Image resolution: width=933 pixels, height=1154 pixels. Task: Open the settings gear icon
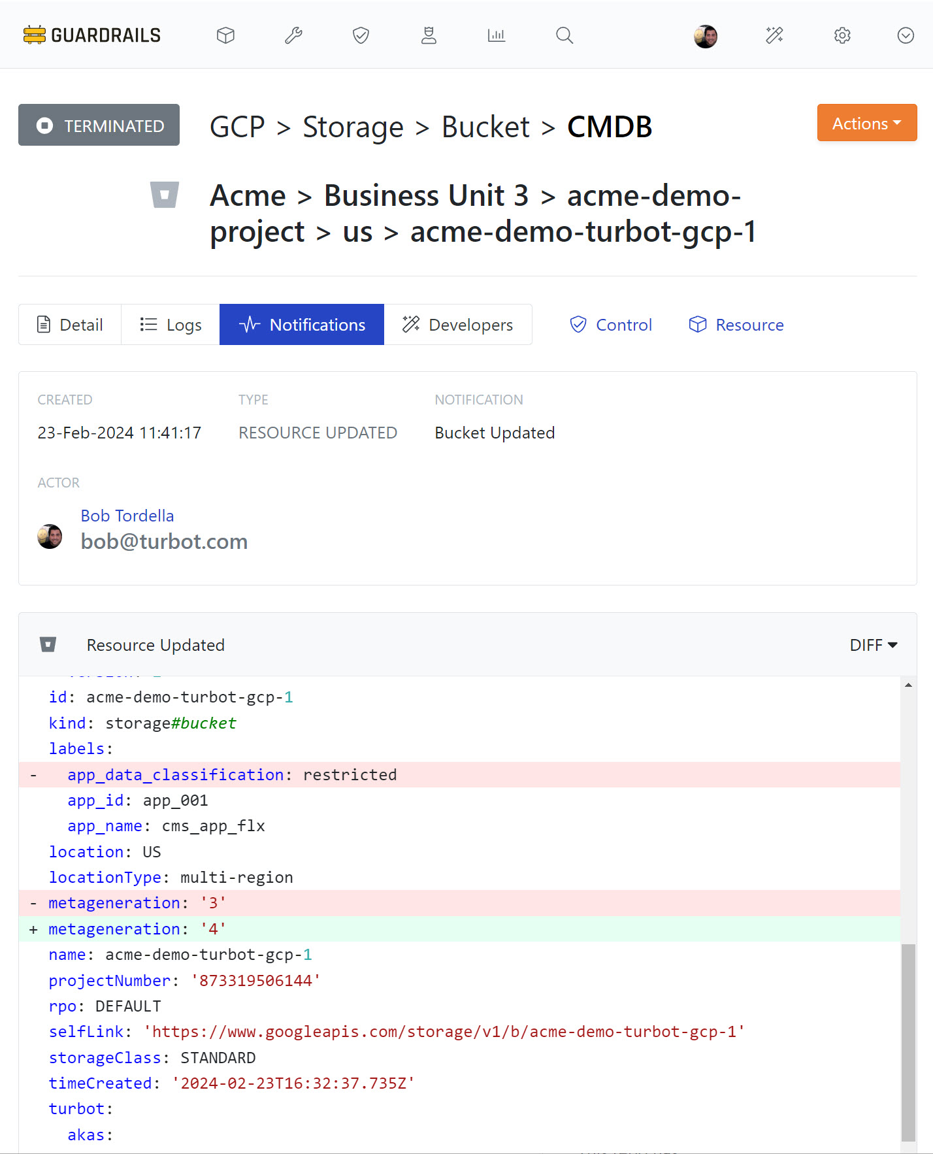tap(842, 35)
